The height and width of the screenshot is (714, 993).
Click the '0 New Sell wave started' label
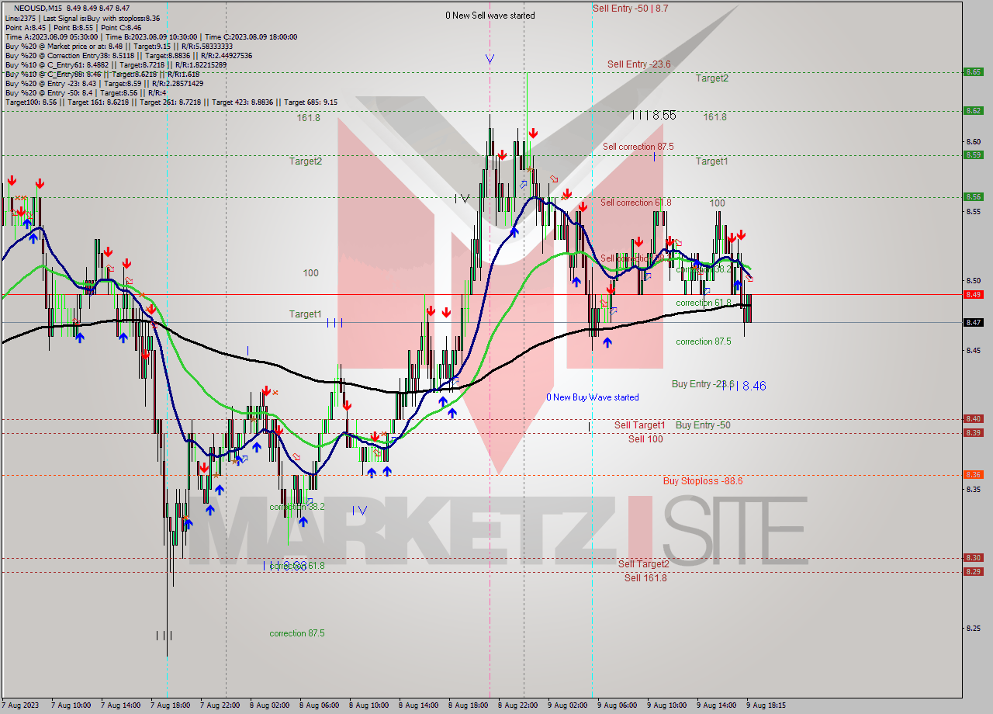(490, 16)
